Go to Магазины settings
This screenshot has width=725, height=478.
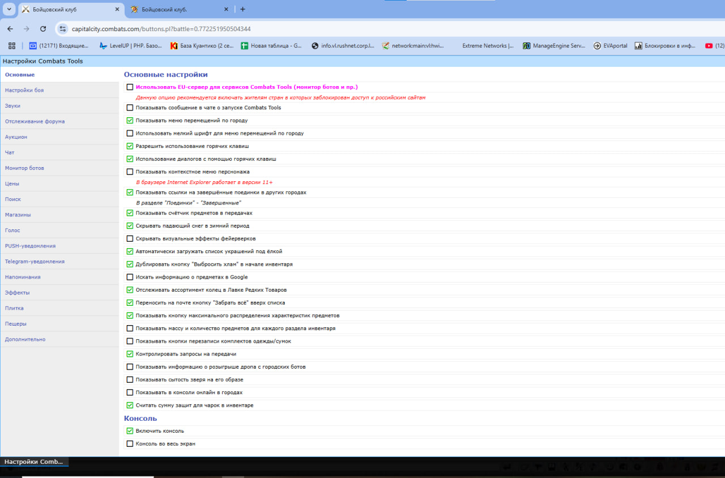tap(59, 215)
